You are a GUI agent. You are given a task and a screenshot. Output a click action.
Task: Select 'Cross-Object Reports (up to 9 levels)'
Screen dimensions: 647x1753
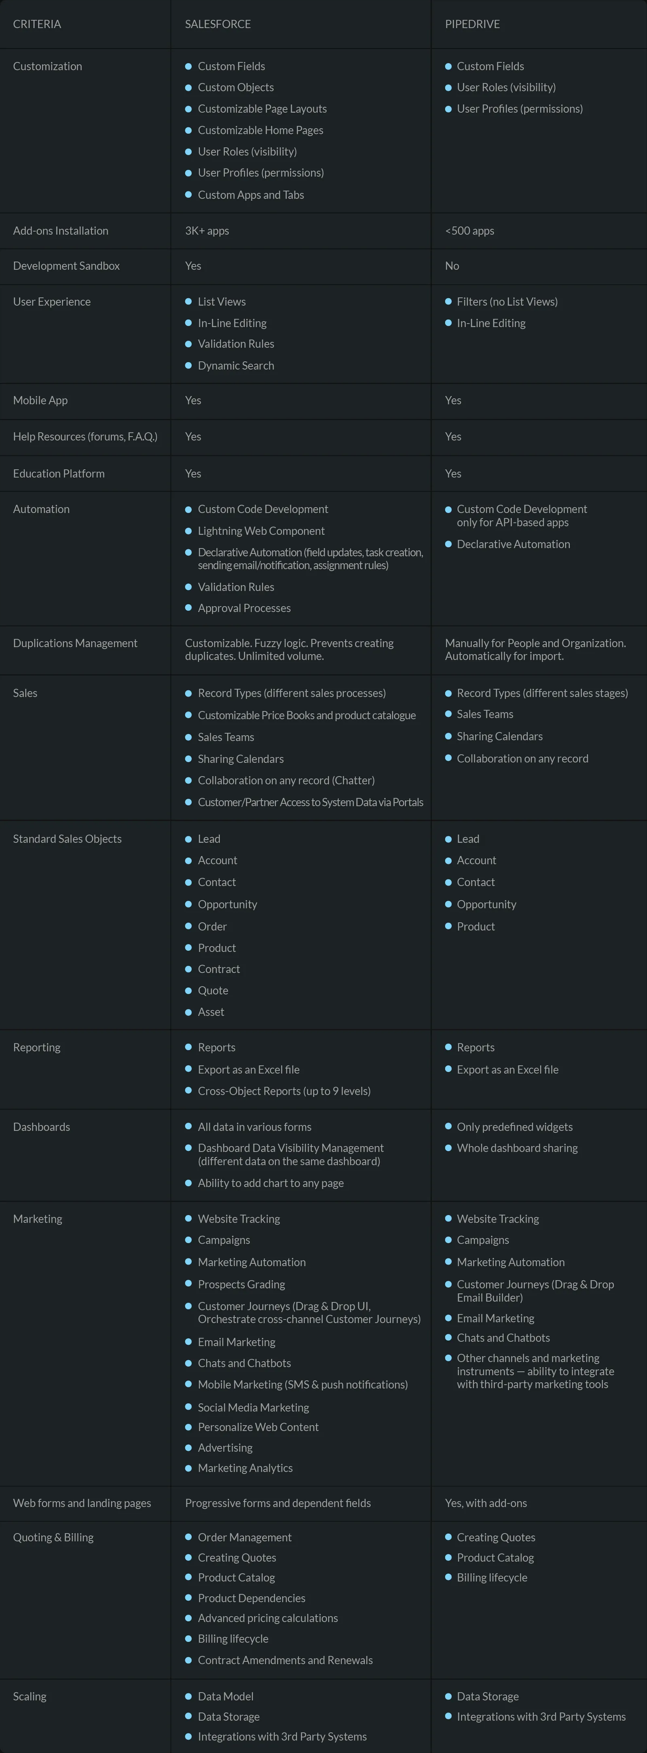click(x=284, y=1092)
